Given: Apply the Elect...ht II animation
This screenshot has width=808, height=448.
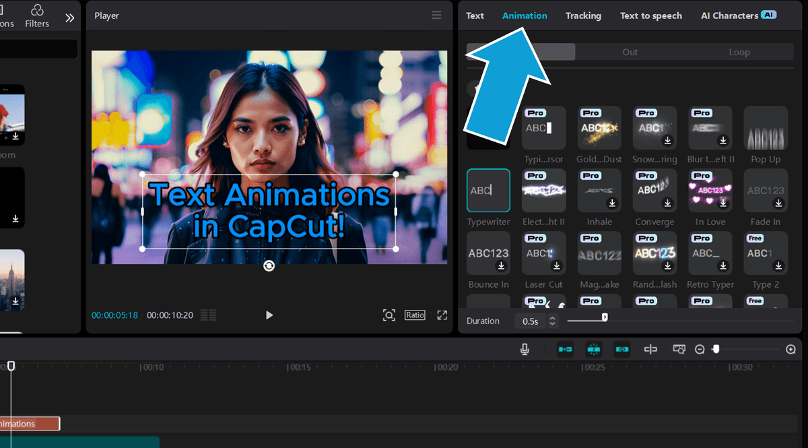Looking at the screenshot, I should pyautogui.click(x=544, y=190).
